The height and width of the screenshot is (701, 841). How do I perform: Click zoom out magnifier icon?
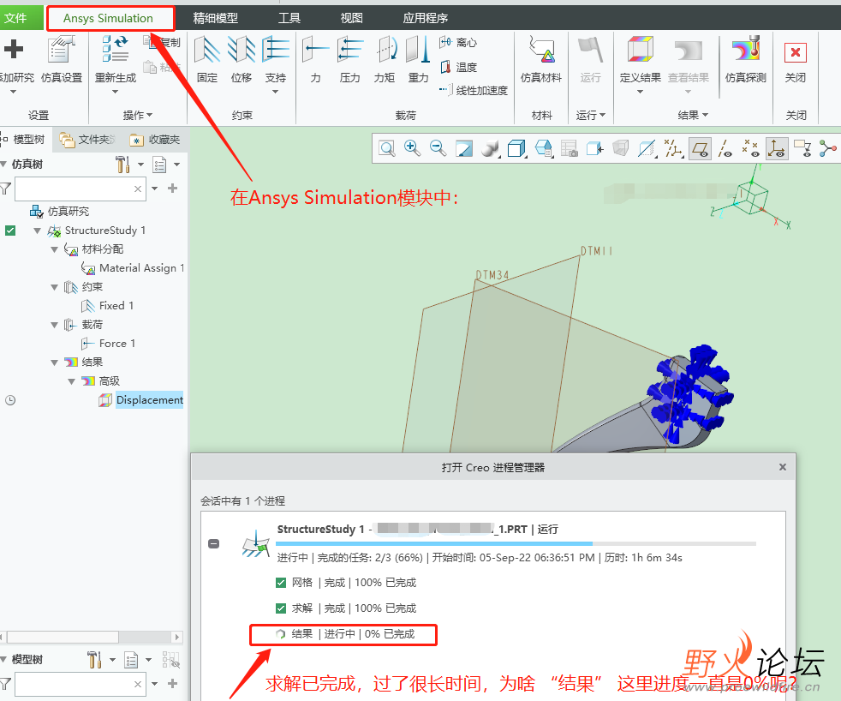click(438, 148)
